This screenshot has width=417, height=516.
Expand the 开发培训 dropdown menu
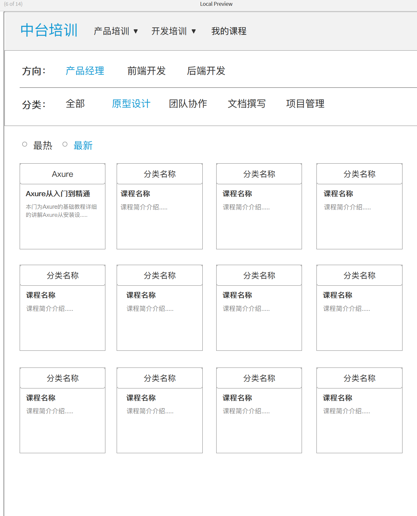pyautogui.click(x=174, y=31)
